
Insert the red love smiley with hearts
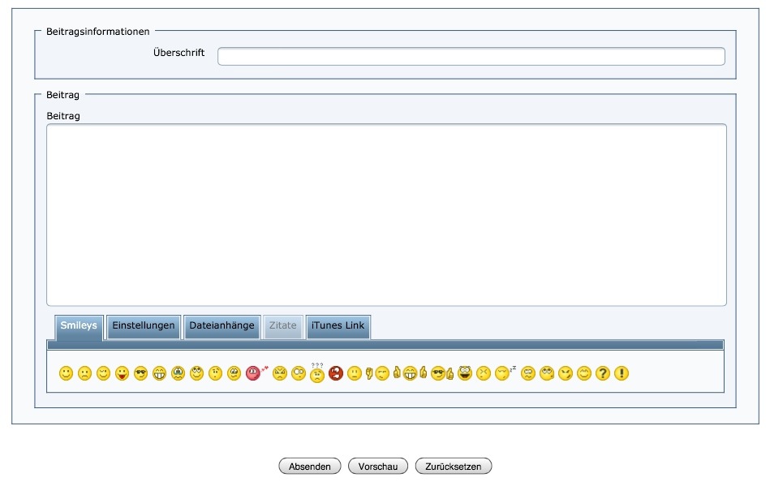tap(257, 373)
